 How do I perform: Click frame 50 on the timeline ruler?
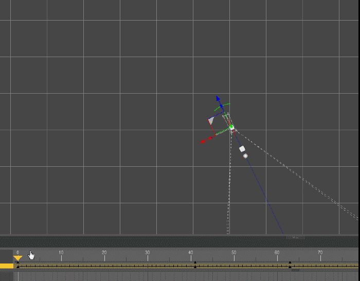pos(234,254)
